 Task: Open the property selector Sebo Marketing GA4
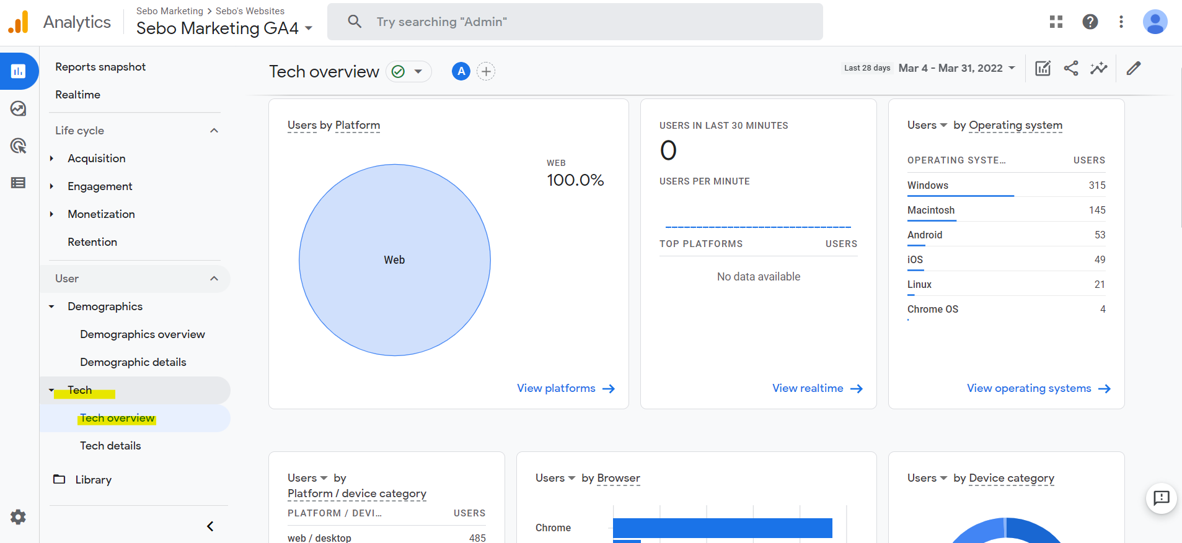(x=224, y=28)
